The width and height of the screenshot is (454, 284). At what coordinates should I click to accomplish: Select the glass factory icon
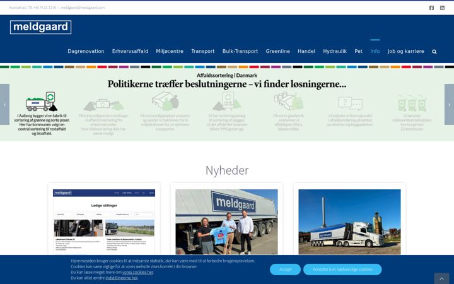click(288, 101)
